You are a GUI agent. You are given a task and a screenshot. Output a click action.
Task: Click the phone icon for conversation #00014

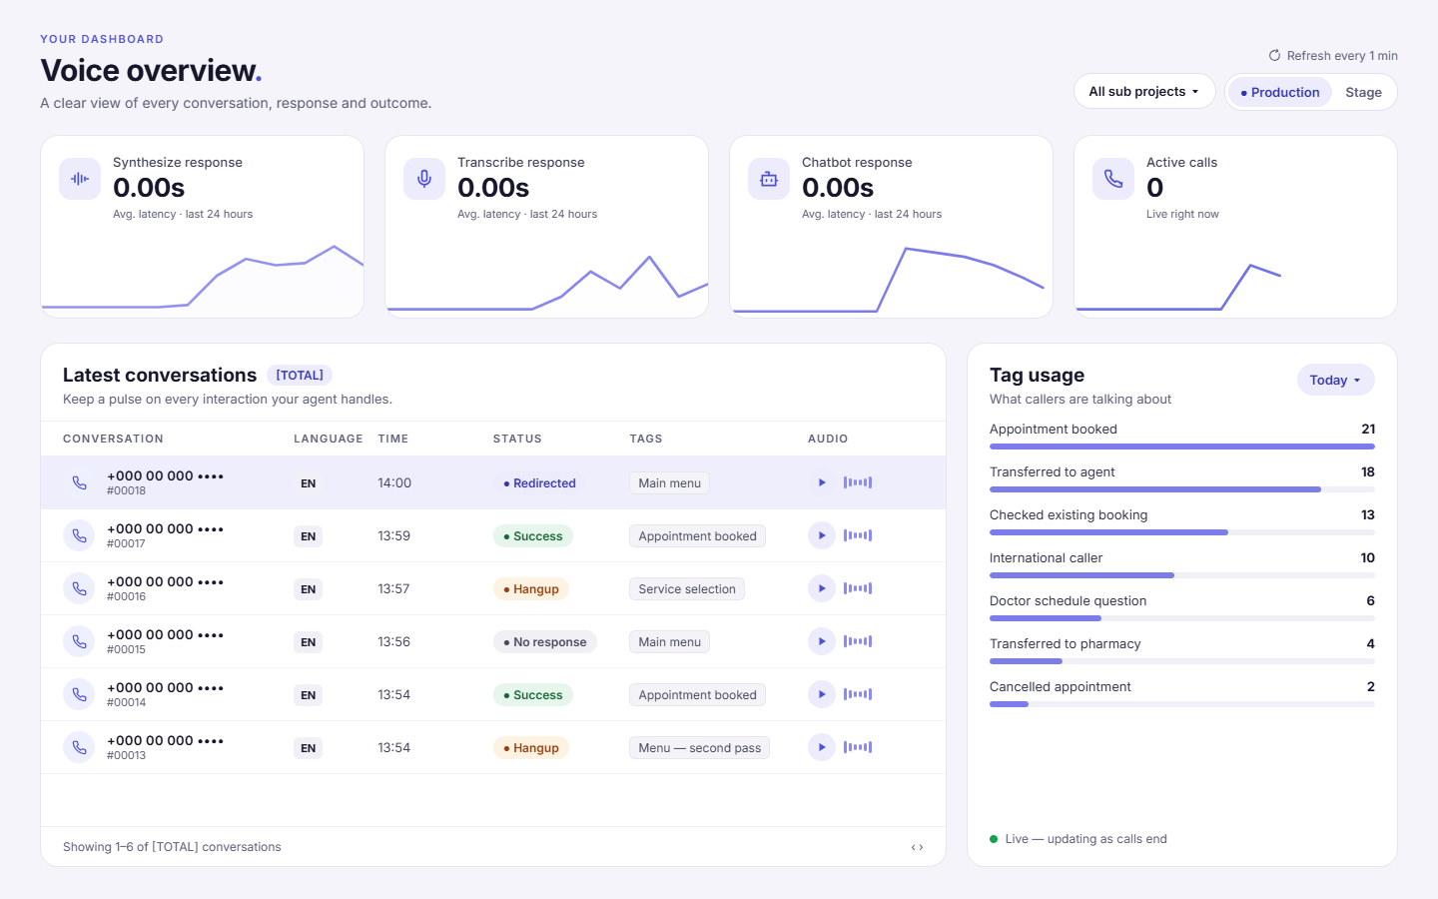79,694
